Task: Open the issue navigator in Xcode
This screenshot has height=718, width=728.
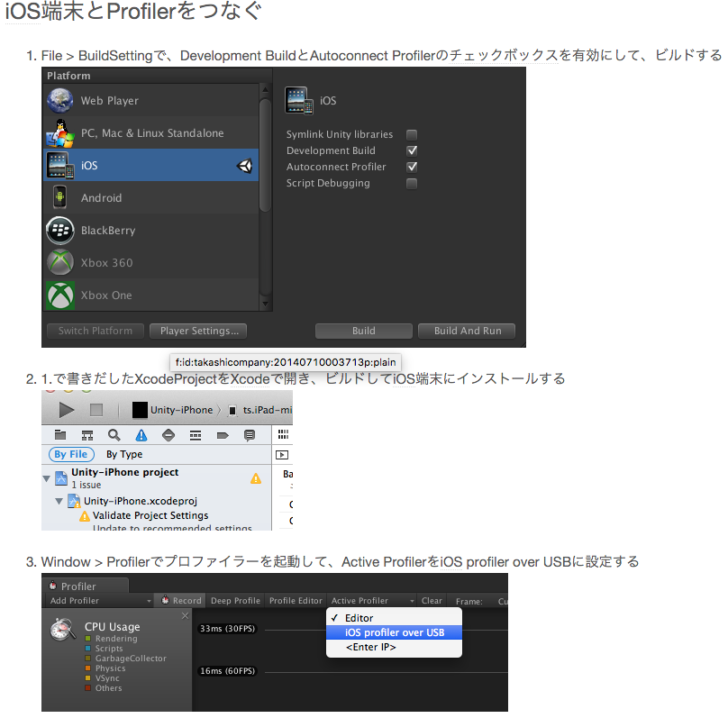Action: 141,435
